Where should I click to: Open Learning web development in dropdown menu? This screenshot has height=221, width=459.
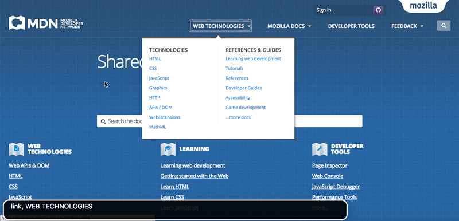tap(253, 58)
